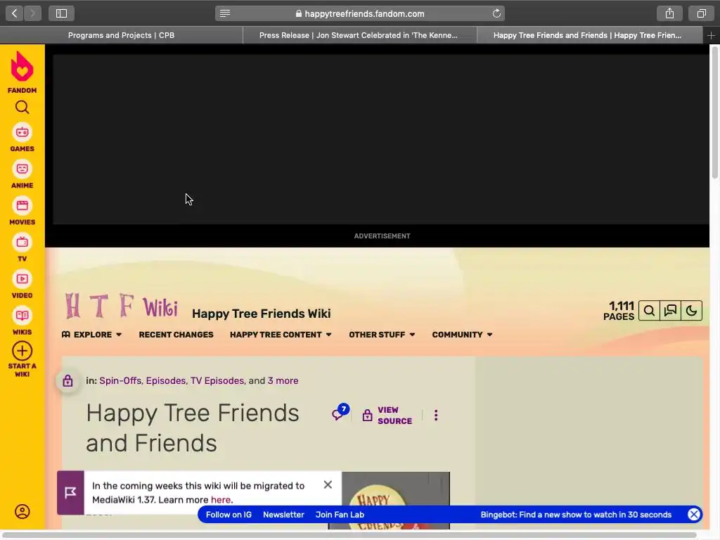The width and height of the screenshot is (720, 540).
Task: Open Recent Changes in wiki navigation
Action: [176, 335]
